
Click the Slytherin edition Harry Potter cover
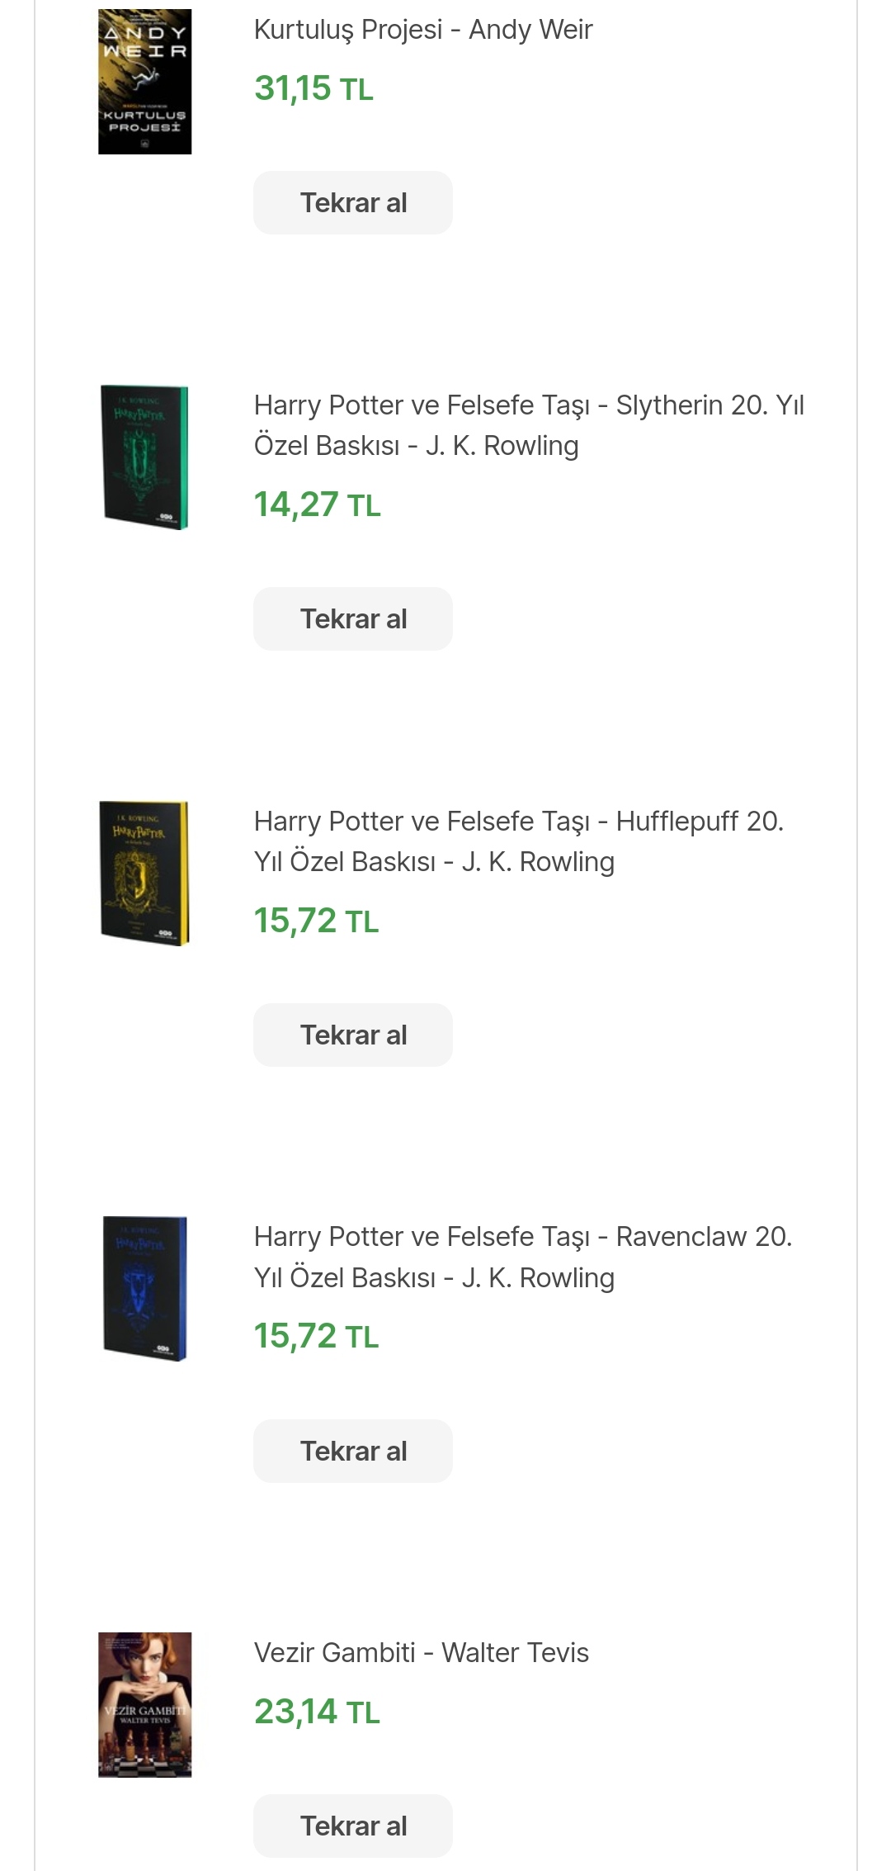point(144,457)
